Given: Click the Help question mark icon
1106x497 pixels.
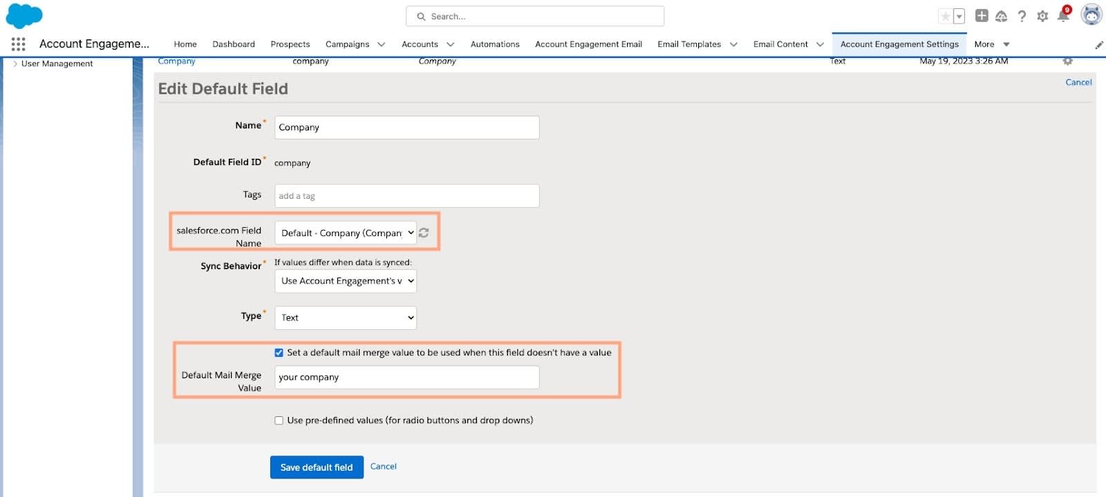Looking at the screenshot, I should [x=1022, y=16].
